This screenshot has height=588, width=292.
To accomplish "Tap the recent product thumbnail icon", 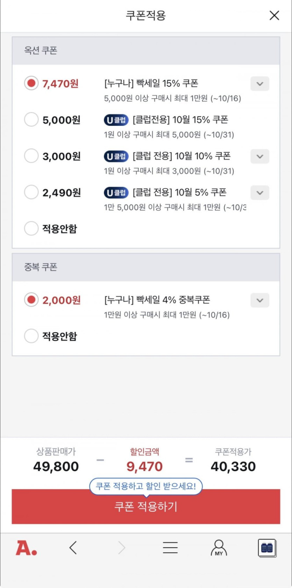I will (x=267, y=548).
